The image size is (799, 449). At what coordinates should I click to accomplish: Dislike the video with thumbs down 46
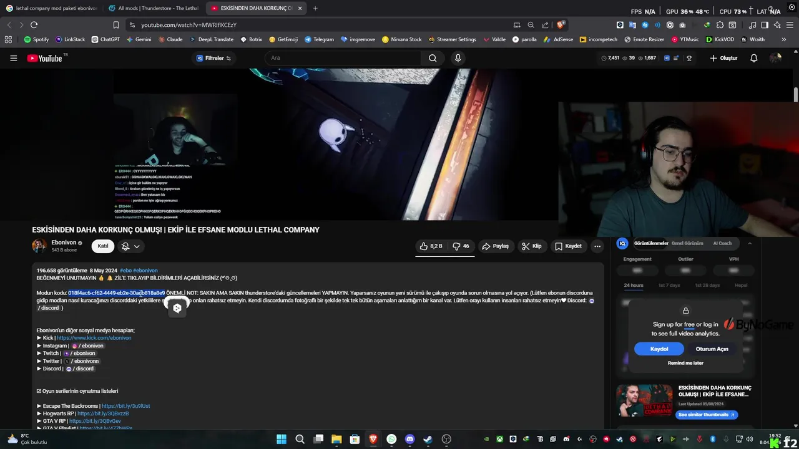pyautogui.click(x=461, y=246)
